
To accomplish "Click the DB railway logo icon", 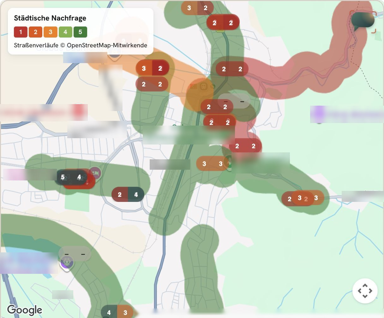I will point(194,86).
